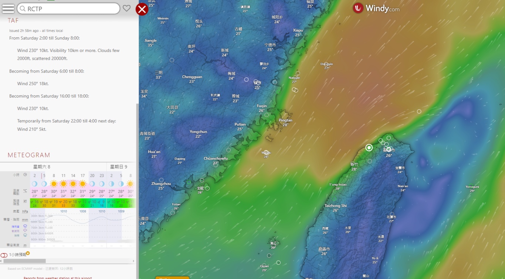The width and height of the screenshot is (505, 279).
Task: Click the meteogram horizontal scrollbar thumb
Action: coord(24,261)
